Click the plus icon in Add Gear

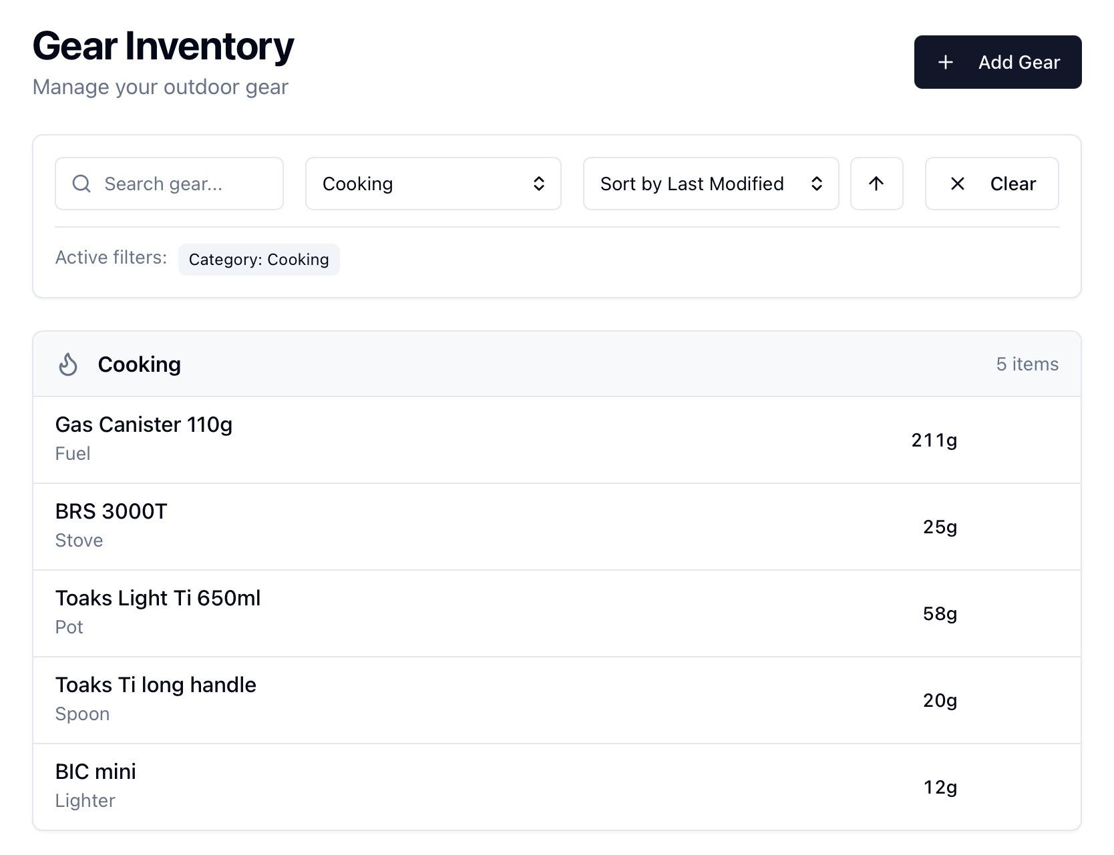(945, 62)
